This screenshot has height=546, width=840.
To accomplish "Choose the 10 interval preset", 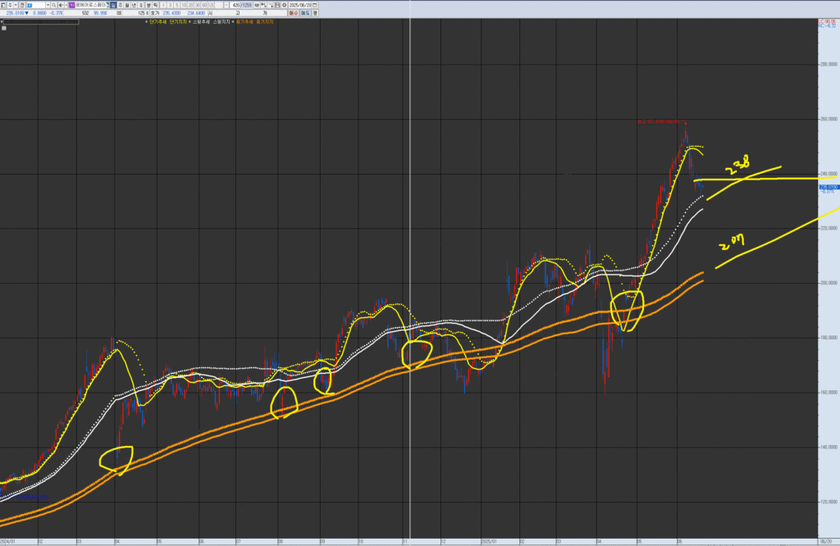I will [184, 5].
